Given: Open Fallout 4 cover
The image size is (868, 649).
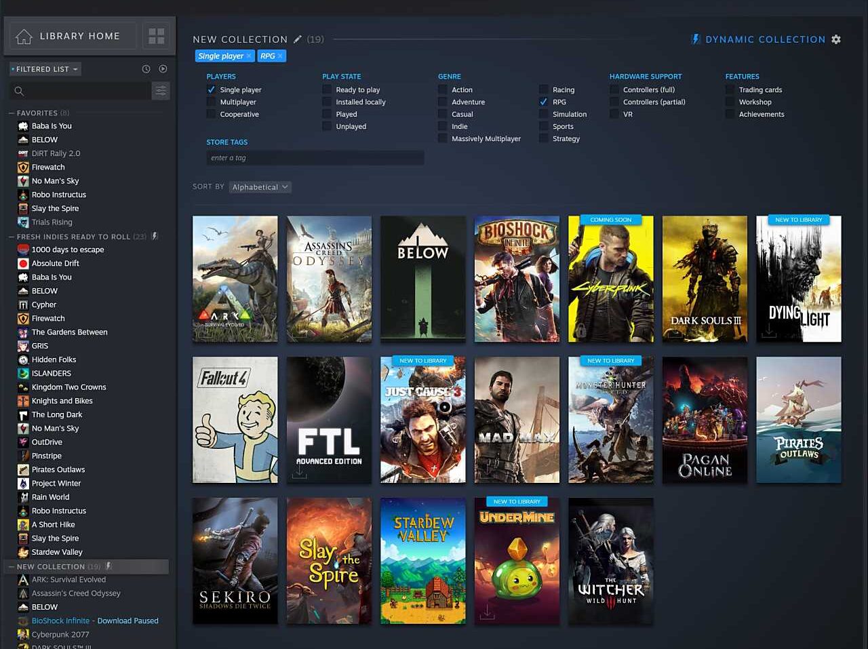Looking at the screenshot, I should [235, 420].
